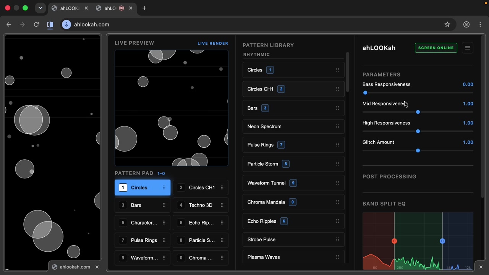The width and height of the screenshot is (489, 275).
Task: Select Waveform Tunnel in Pattern Library
Action: [293, 183]
